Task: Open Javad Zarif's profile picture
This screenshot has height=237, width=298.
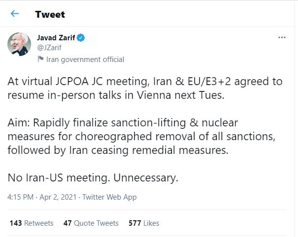Action: click(20, 44)
